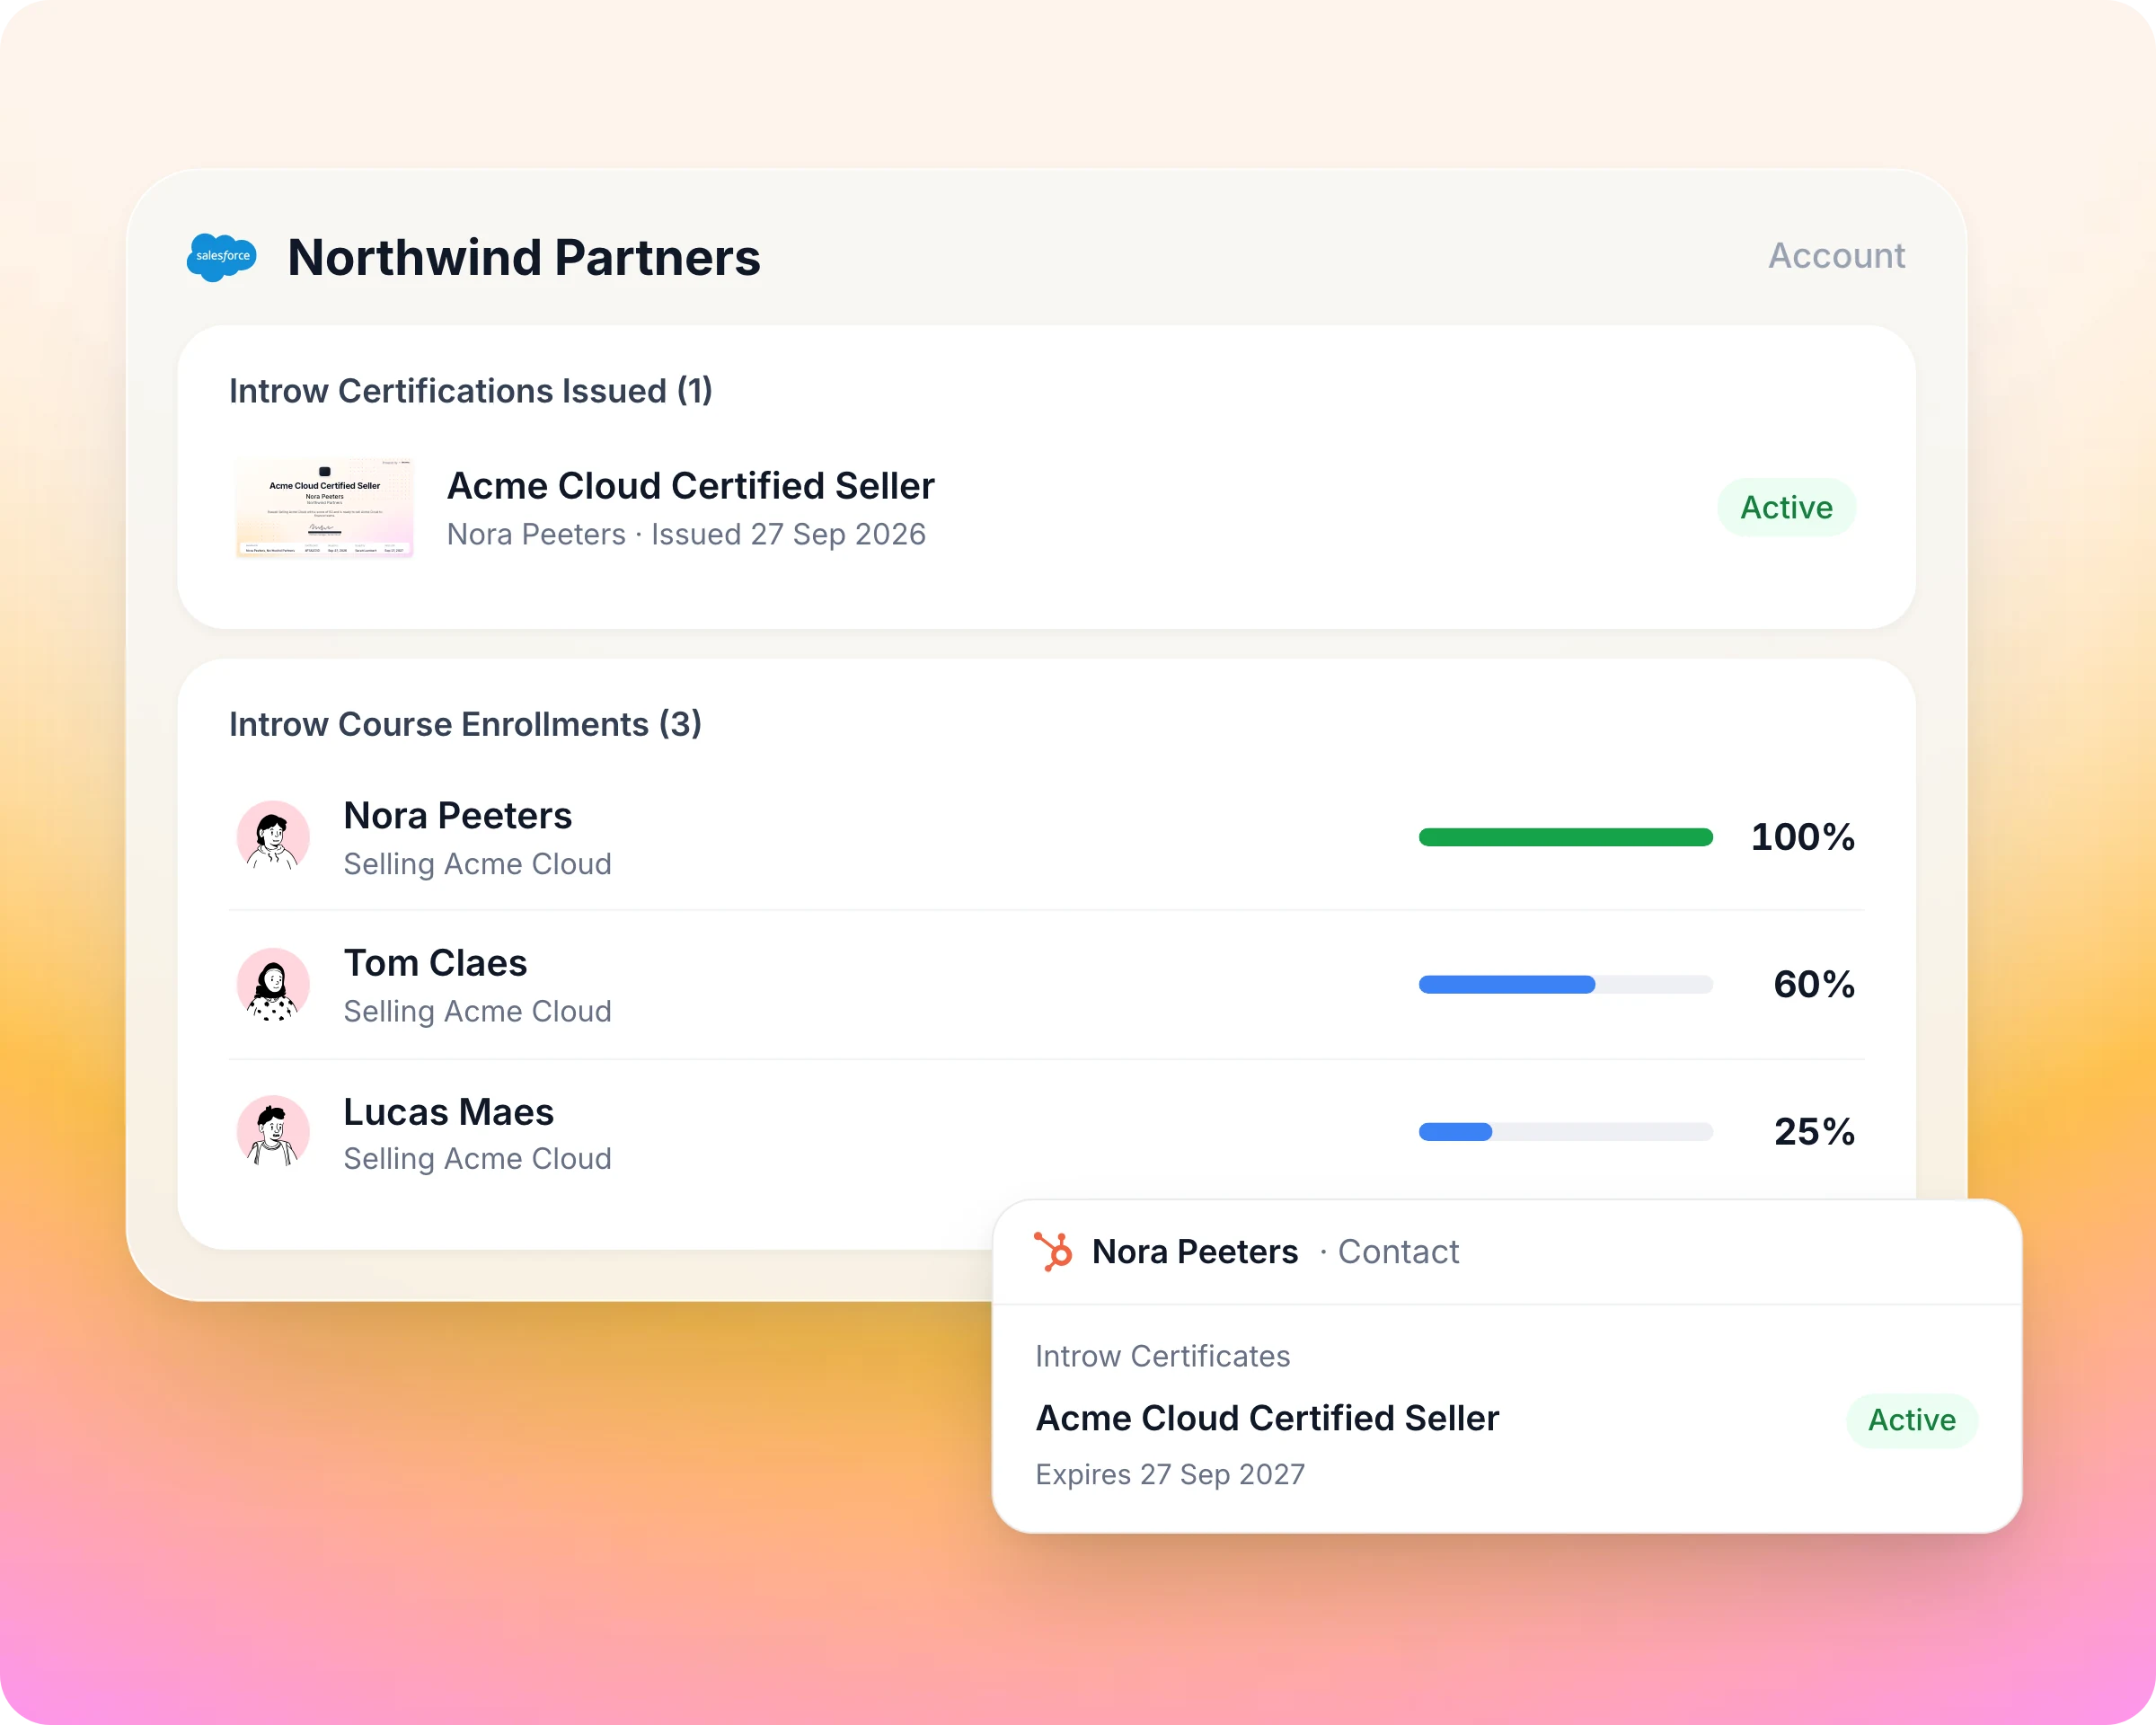
Task: Select the Tom Claes enrollment name
Action: pyautogui.click(x=435, y=963)
